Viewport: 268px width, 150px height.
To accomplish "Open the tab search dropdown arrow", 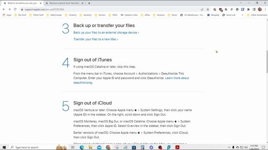I will (x=241, y=3).
